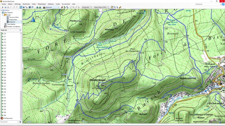The width and height of the screenshot is (225, 126).
Task: Pick the measure ruler tool
Action: 120,7
